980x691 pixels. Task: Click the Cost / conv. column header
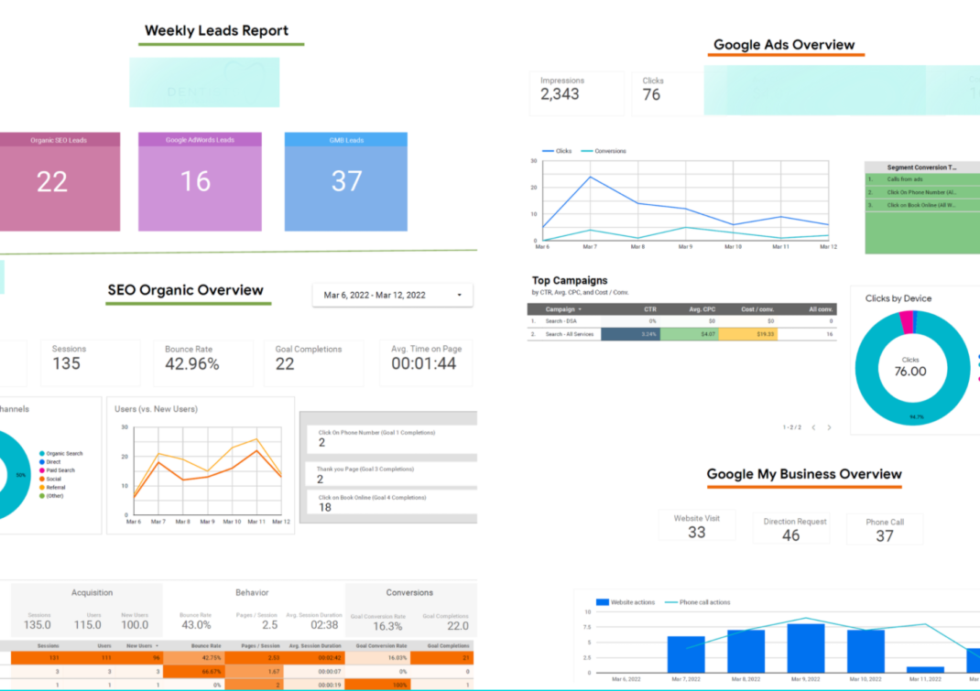[757, 309]
